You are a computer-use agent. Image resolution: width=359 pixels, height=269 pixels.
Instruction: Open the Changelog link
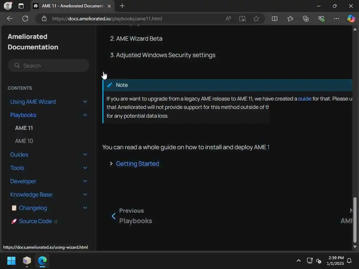[x=33, y=208]
